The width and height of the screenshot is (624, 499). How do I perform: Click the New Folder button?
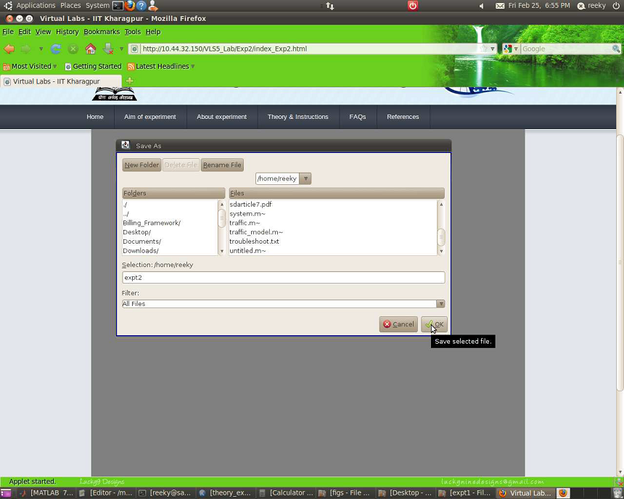coord(141,165)
